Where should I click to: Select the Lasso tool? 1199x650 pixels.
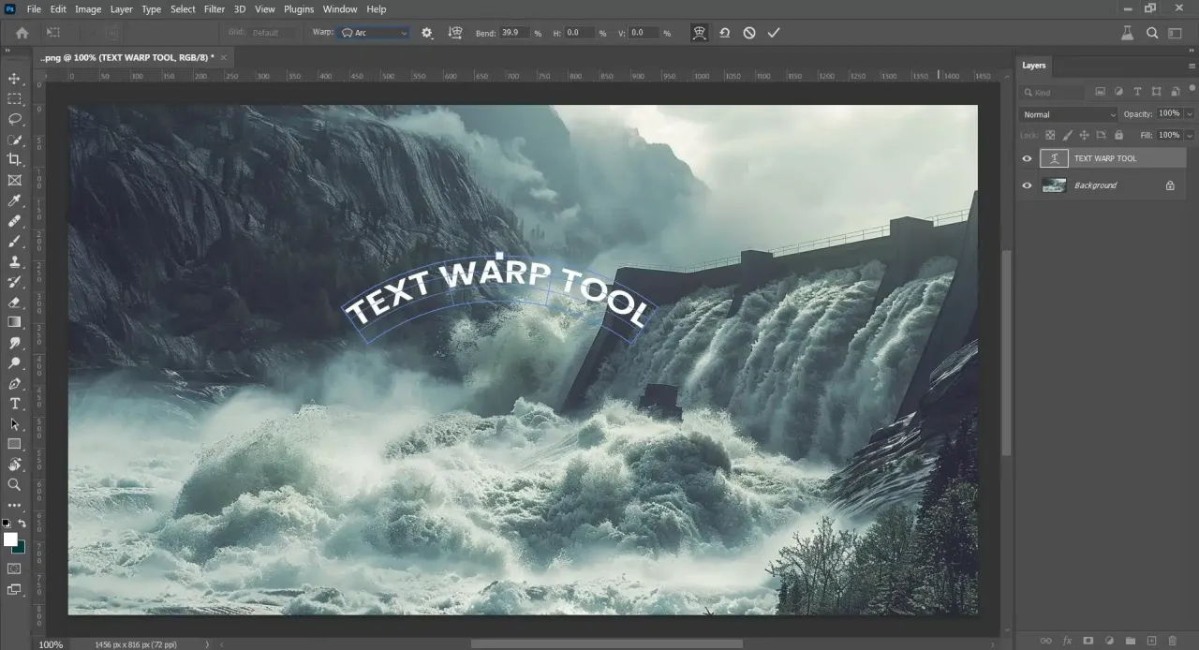(x=14, y=119)
